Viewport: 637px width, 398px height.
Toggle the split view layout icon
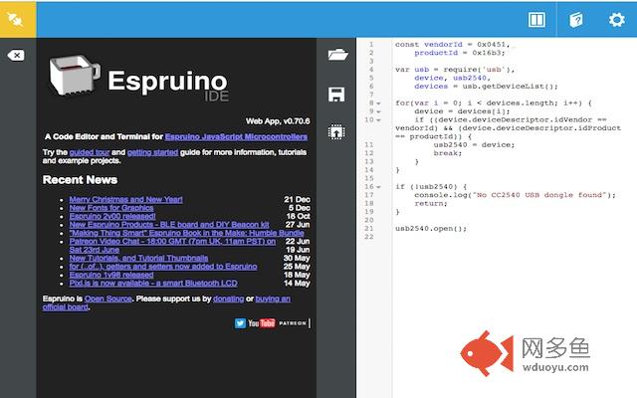(x=536, y=19)
